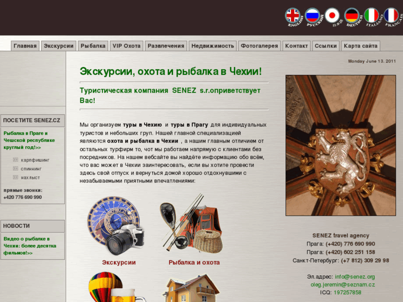Switch site language to English flag
Screen dimensions: 403x302
(x=293, y=16)
